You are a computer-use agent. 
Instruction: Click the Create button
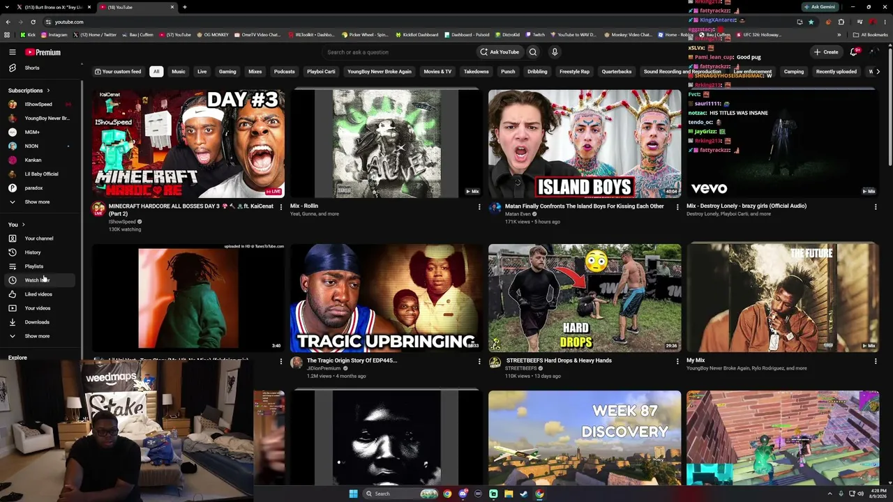tap(826, 52)
